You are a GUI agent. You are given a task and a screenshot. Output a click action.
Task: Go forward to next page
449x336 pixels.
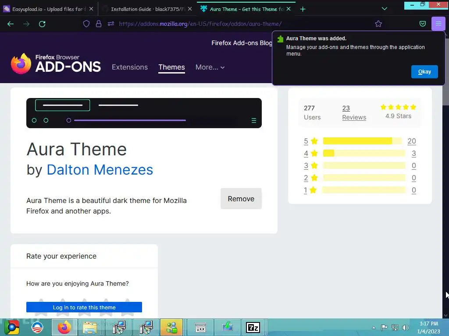pos(26,24)
